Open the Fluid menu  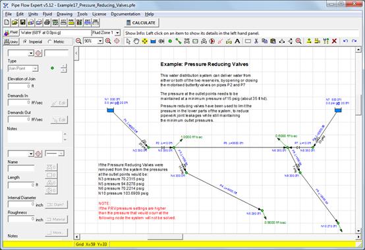point(47,14)
